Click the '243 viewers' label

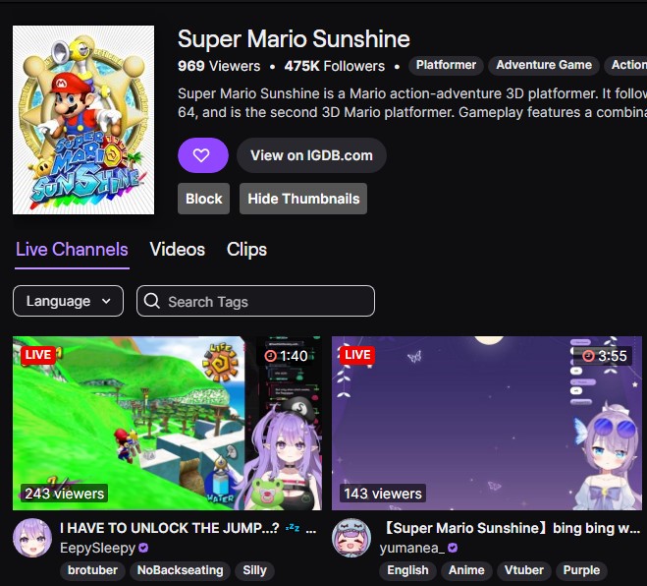pyautogui.click(x=65, y=494)
